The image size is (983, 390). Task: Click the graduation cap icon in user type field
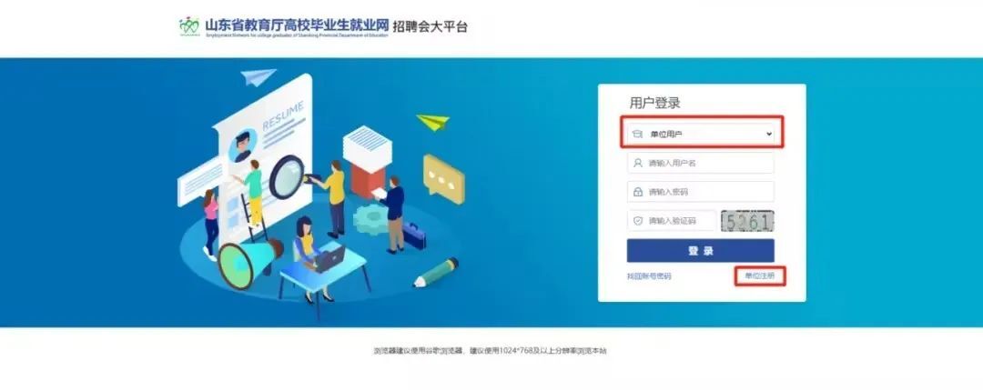(637, 134)
